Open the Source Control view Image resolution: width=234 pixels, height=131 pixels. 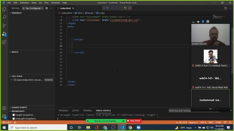tap(4, 25)
